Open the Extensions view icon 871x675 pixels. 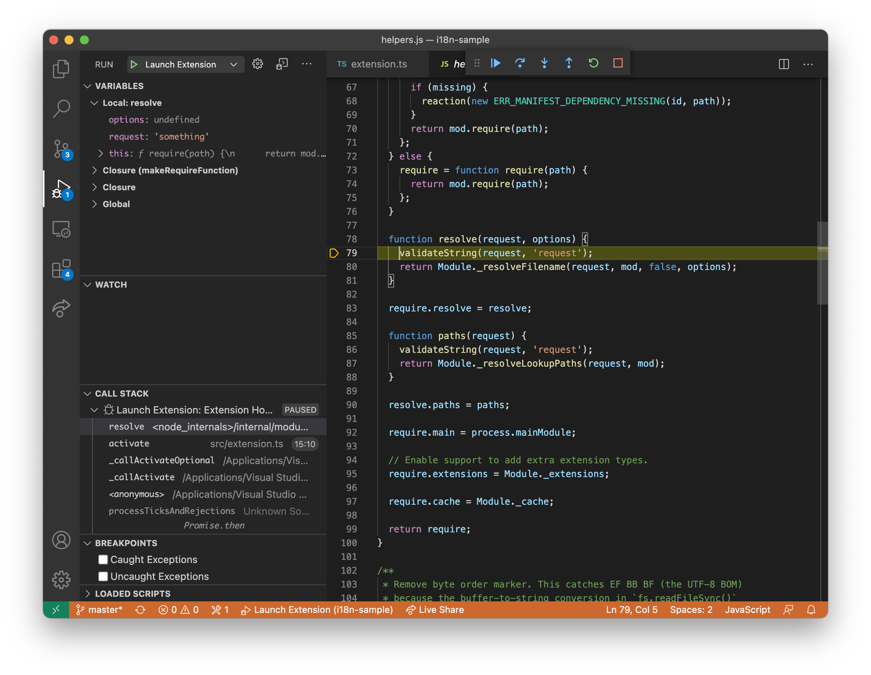[x=61, y=269]
